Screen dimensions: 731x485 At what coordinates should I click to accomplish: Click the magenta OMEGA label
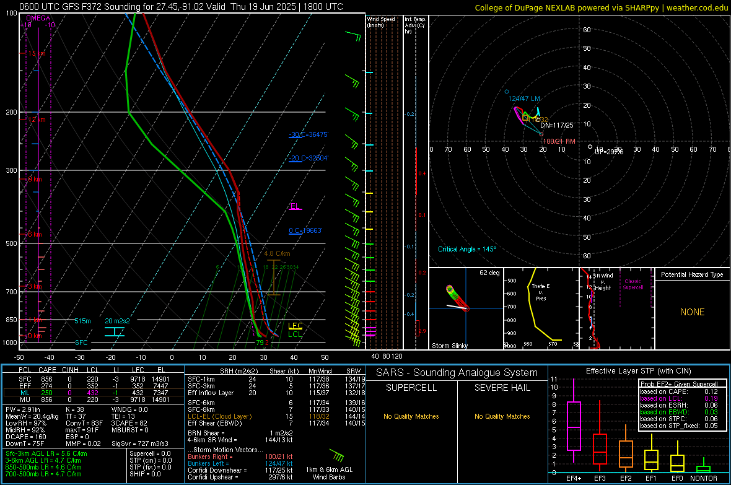[x=38, y=18]
